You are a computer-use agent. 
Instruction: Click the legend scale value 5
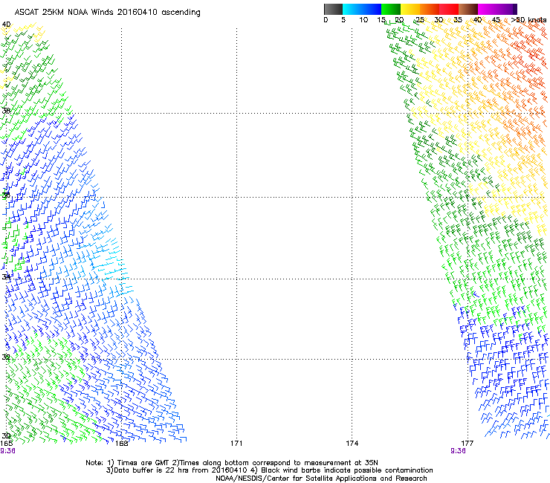(x=343, y=20)
